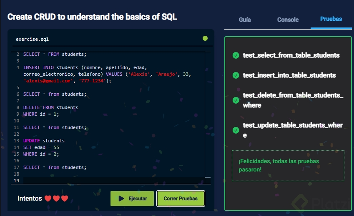Click the test_select_from_table_students test name
Screen dimensions: 354x216
(x=291, y=55)
